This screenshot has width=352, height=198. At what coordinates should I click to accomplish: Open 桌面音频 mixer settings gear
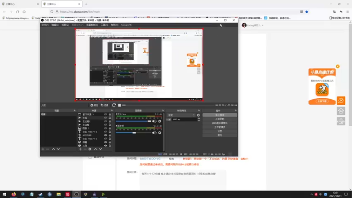pos(160,133)
